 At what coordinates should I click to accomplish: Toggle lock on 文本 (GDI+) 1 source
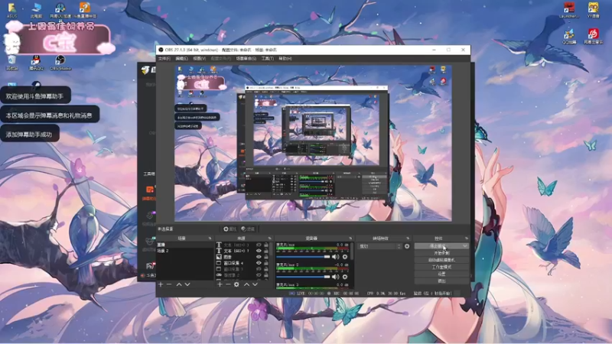pyautogui.click(x=266, y=251)
